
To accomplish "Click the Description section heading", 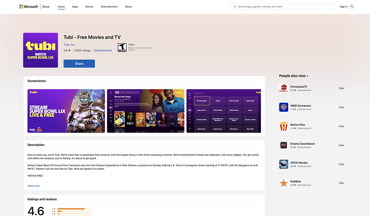I will pyautogui.click(x=36, y=145).
